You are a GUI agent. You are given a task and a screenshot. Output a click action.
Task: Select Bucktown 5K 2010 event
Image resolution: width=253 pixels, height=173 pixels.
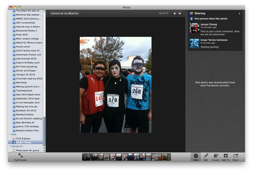pyautogui.click(x=25, y=110)
